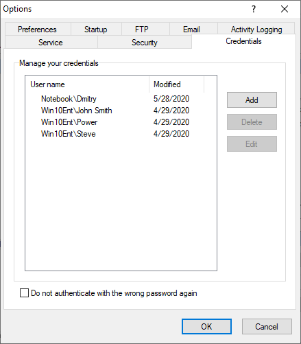Click the 5/28/2020 modified date
Image resolution: width=301 pixels, height=344 pixels.
[171, 99]
